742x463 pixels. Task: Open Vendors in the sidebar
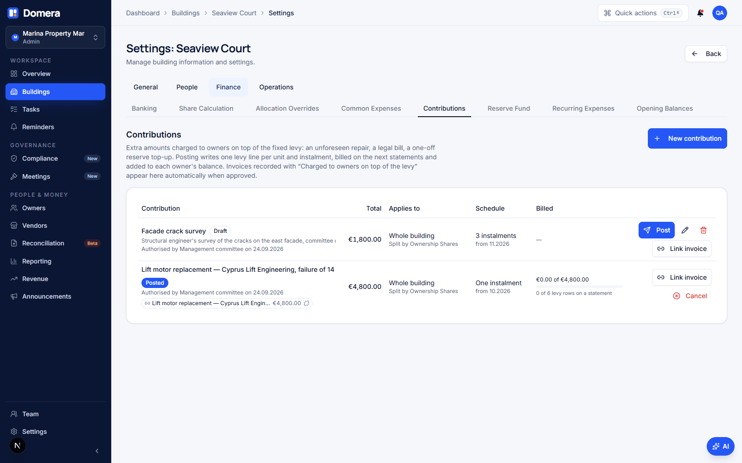coord(55,225)
